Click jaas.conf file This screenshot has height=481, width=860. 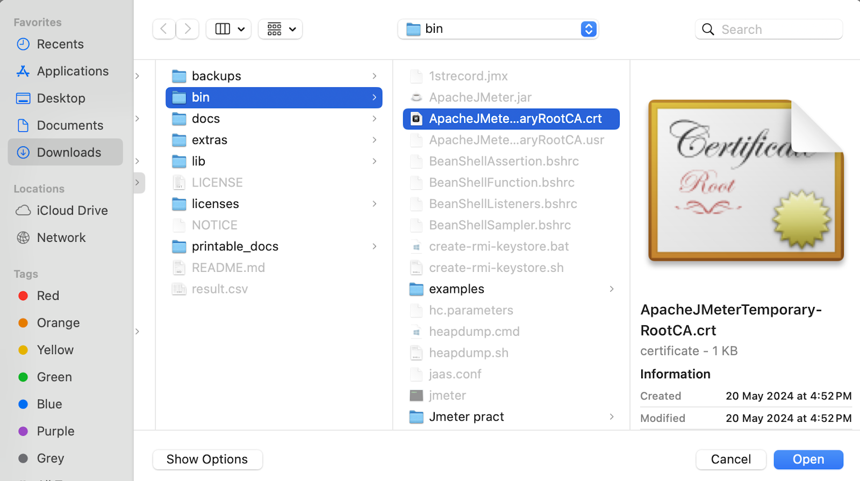coord(511,374)
